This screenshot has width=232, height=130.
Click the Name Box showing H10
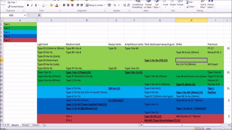click(x=12, y=15)
